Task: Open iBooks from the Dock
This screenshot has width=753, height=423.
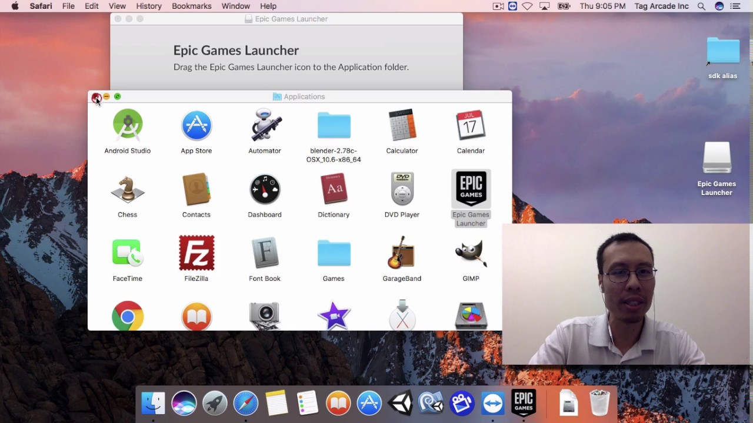Action: (x=338, y=403)
